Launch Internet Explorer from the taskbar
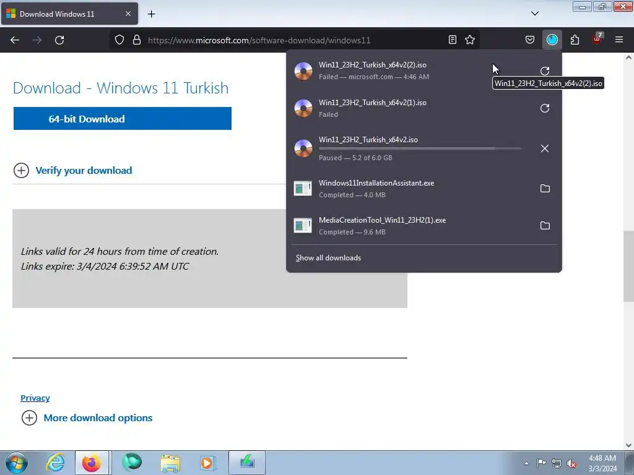This screenshot has width=634, height=475. 55,463
